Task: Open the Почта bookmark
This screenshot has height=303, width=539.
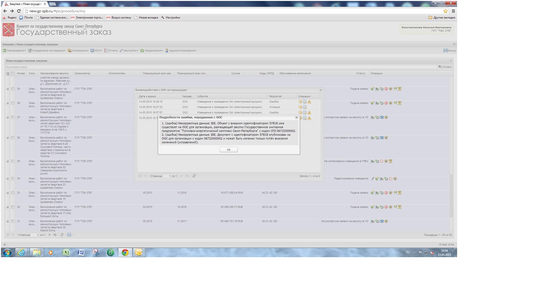Action: 26,17
